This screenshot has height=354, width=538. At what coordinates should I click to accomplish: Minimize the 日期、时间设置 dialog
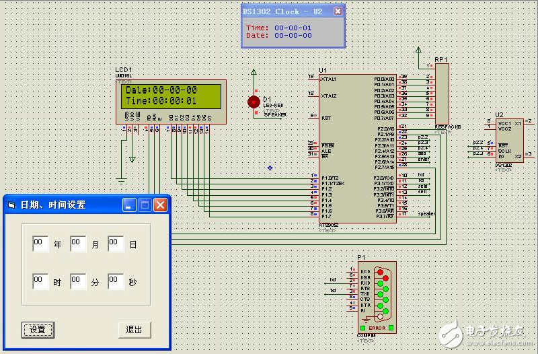pos(129,205)
